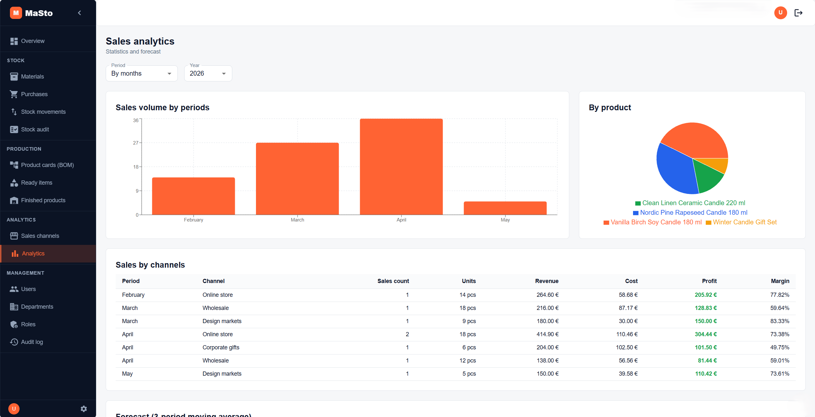
Task: Collapse the sidebar with the chevron arrow
Action: [79, 13]
